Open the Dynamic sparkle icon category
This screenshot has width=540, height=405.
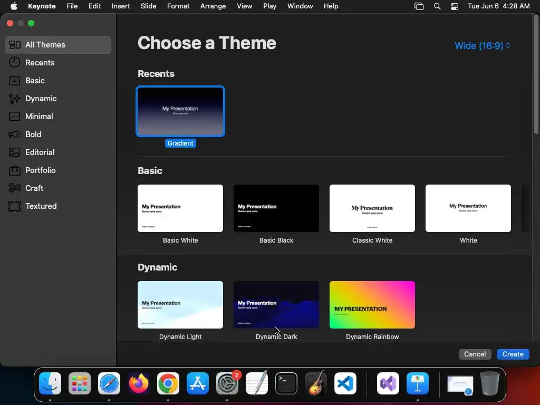[x=14, y=99]
